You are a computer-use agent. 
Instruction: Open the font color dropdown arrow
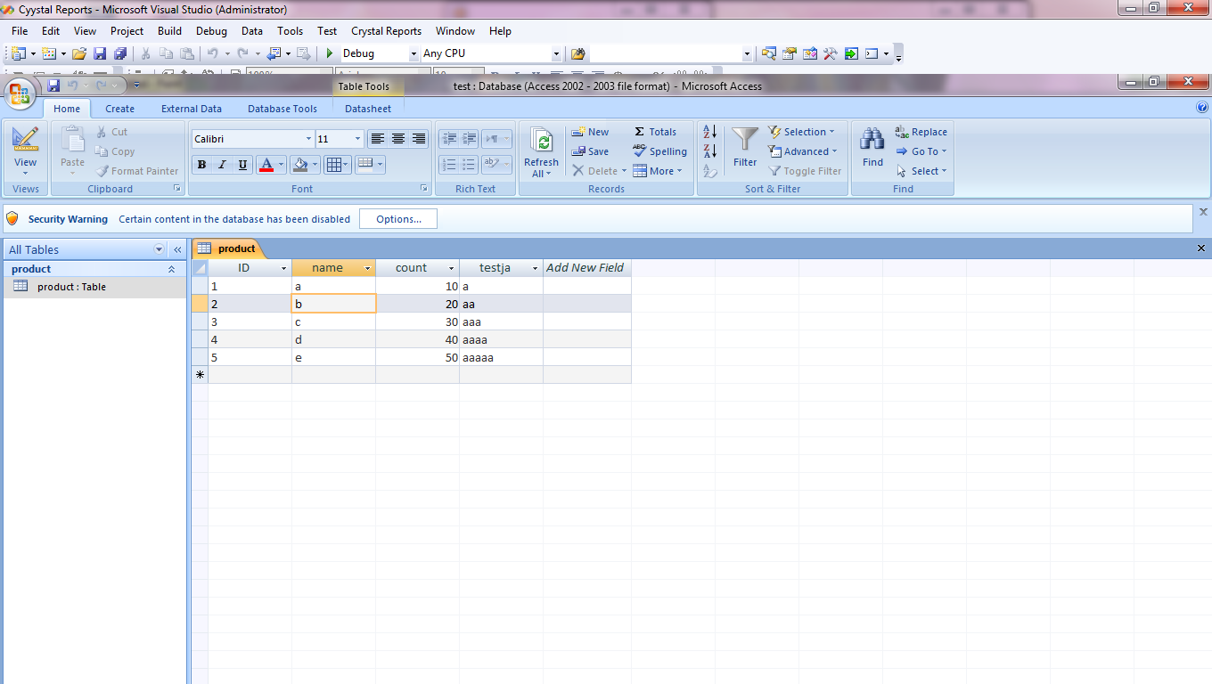pos(281,165)
